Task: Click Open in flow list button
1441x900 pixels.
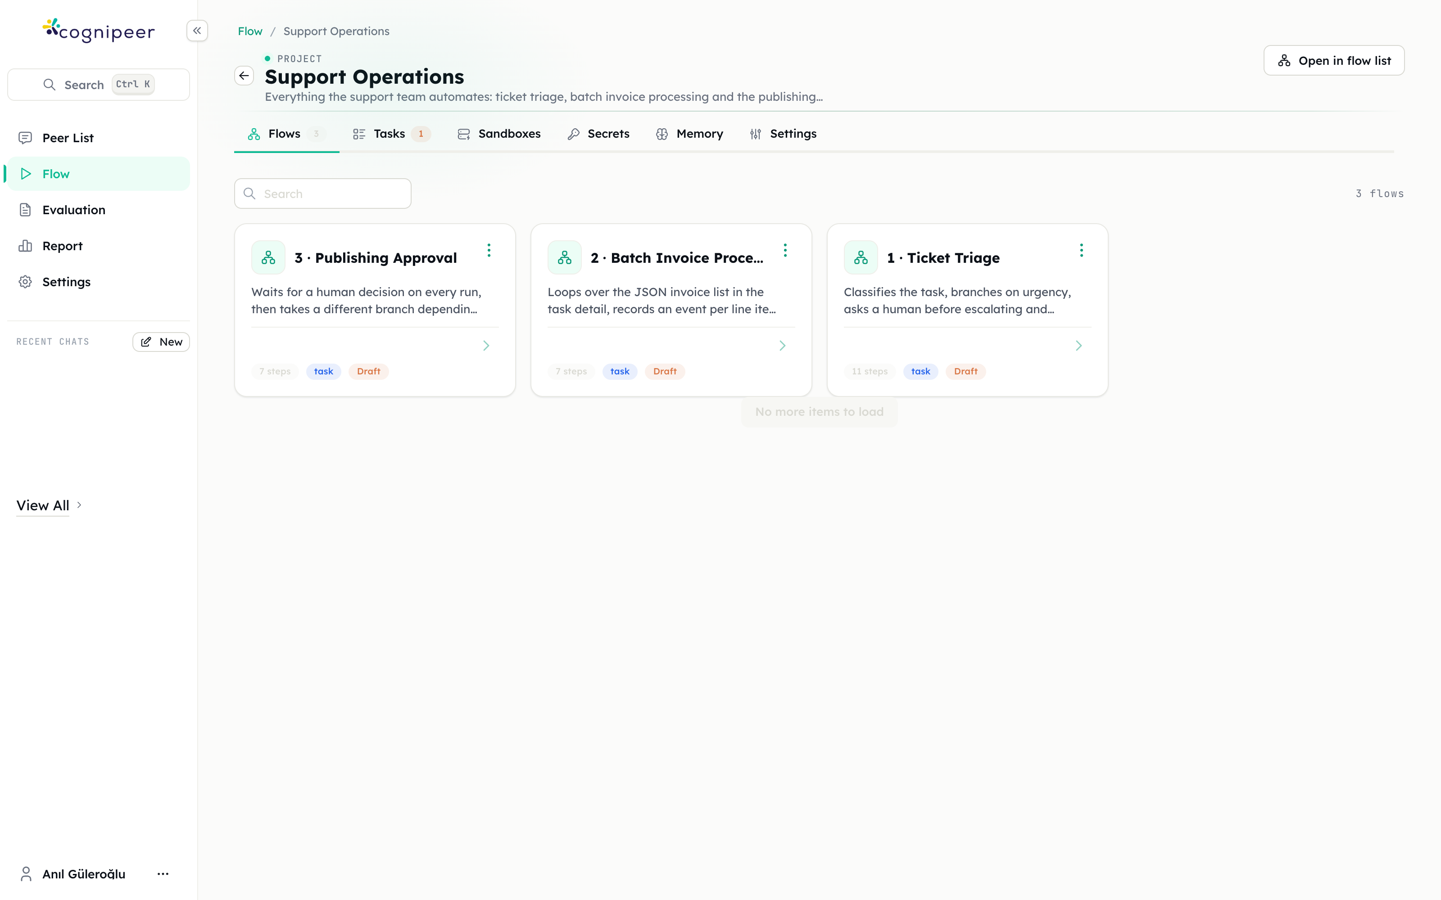Action: pyautogui.click(x=1334, y=61)
